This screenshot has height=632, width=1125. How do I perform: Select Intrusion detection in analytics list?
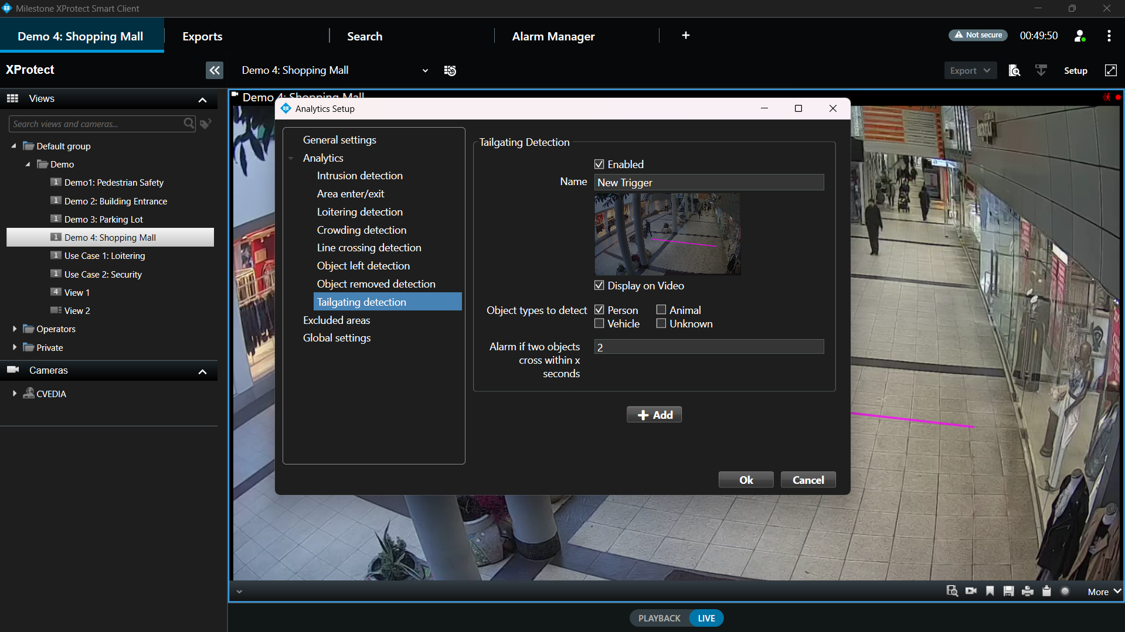tap(359, 176)
